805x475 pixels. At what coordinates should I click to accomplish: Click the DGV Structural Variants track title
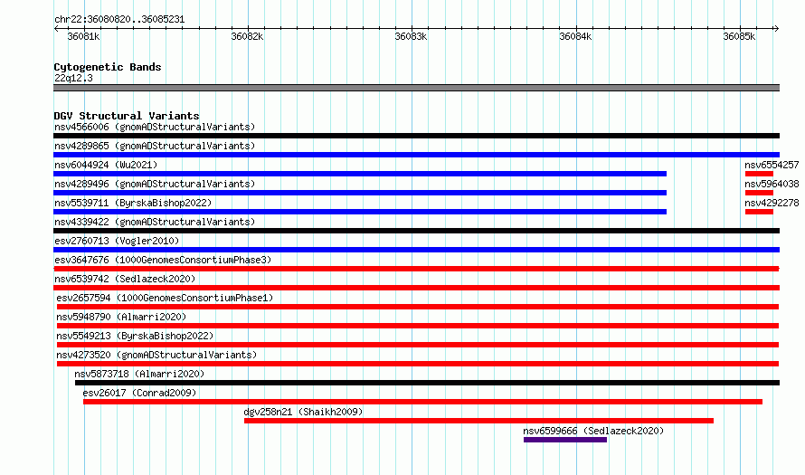[x=127, y=116]
